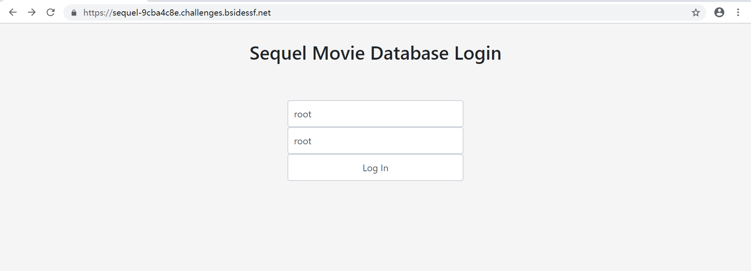Submit the form with Log In button
The height and width of the screenshot is (271, 751).
(375, 168)
